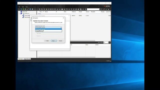Click the Thin Clients group icon

point(21,13)
